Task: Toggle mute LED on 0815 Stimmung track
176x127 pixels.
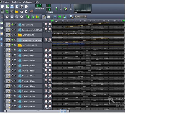Action: coord(12,25)
